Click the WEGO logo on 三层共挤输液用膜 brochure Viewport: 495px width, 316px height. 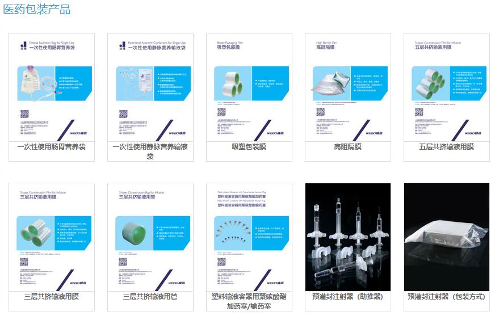(x=78, y=283)
